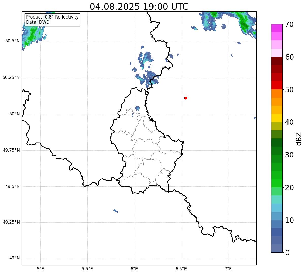Click the red station marker dot
Image resolution: width=305 pixels, height=274 pixels.
tap(186, 98)
